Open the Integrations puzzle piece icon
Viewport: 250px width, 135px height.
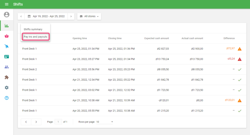click(x=7, y=77)
